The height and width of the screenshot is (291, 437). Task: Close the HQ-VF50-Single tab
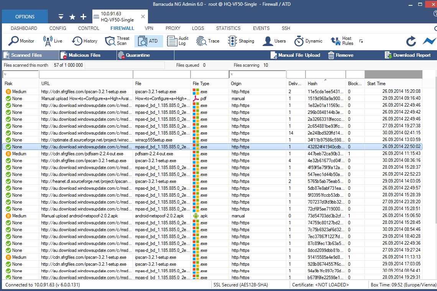coord(143,16)
